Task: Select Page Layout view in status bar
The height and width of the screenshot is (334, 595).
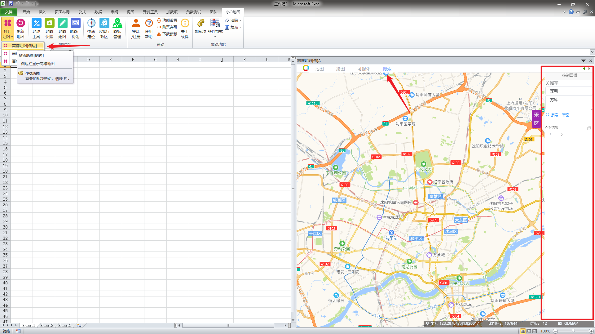Action: (x=529, y=331)
